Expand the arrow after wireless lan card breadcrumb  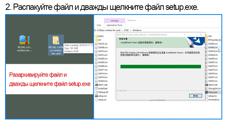click(x=122, y=30)
